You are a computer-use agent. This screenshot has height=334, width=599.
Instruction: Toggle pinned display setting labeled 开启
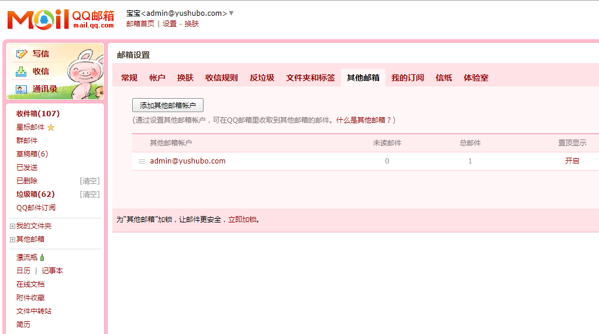[572, 161]
